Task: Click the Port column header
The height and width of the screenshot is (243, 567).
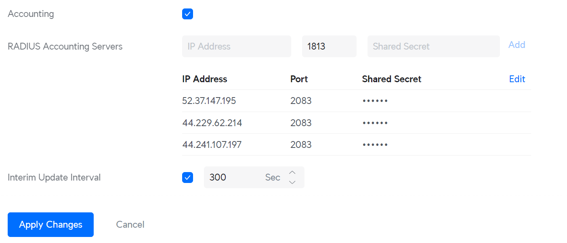Action: (x=299, y=79)
